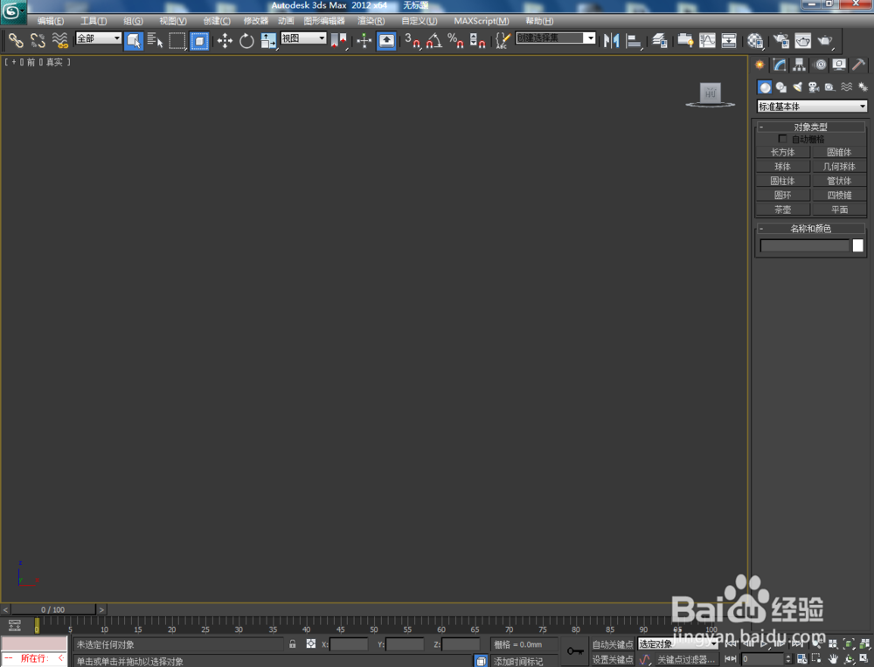Open Render Setup dialog
Image resolution: width=874 pixels, height=667 pixels.
tap(780, 41)
